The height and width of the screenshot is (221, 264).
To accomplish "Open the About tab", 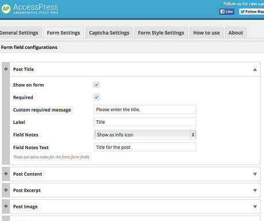I will (236, 33).
